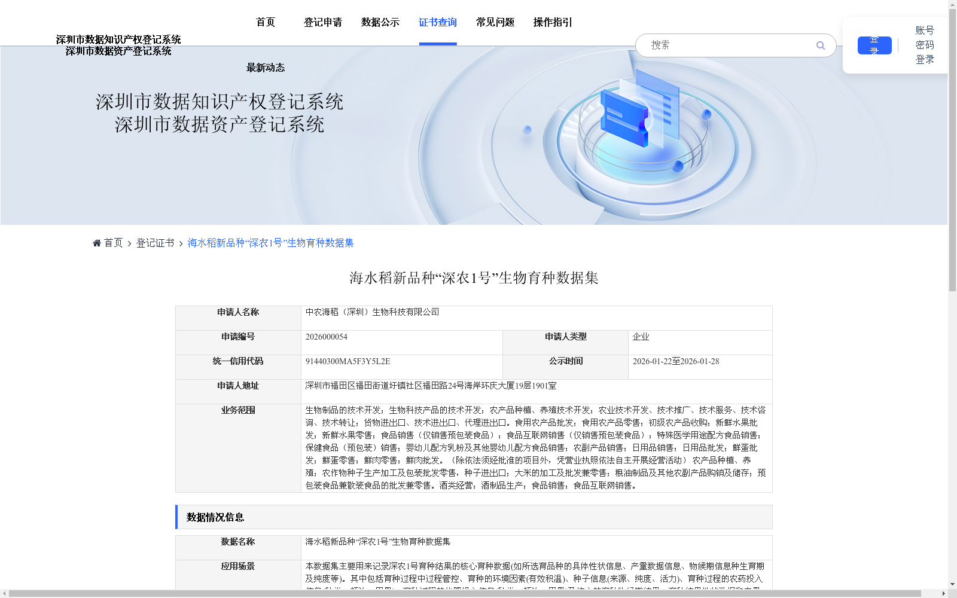Click the vertical scrollbar up arrow

coord(952,4)
